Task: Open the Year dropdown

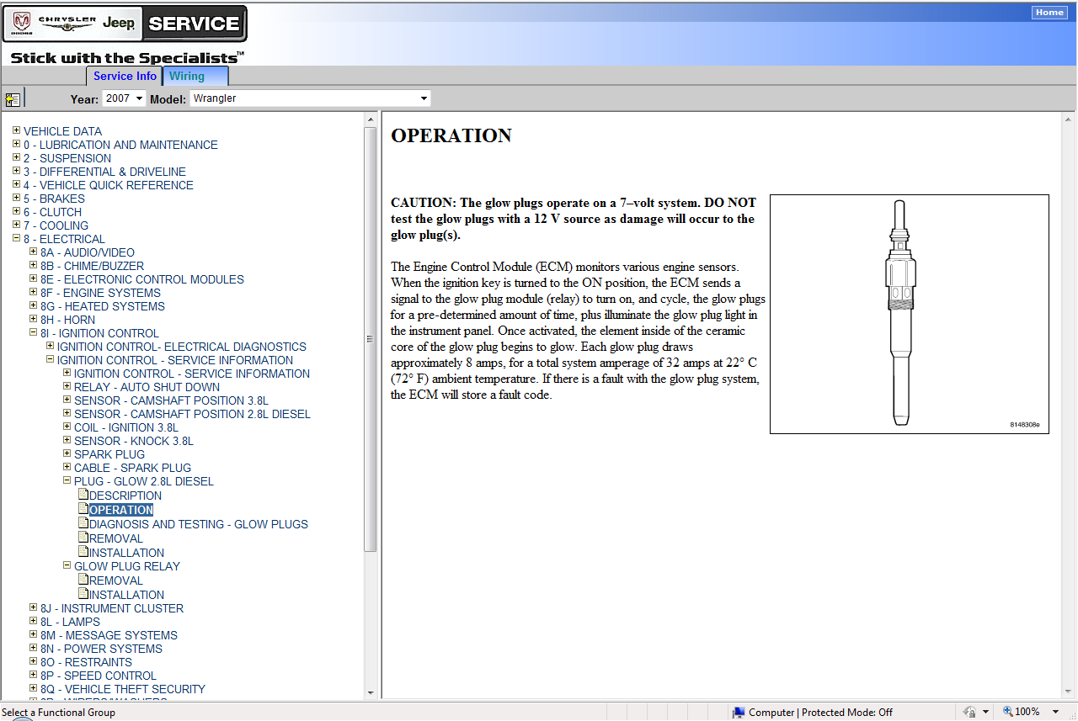Action: point(124,98)
